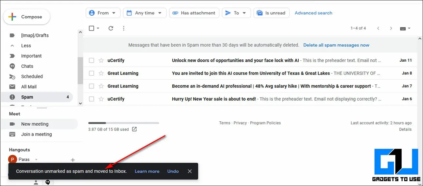423x186 pixels.
Task: Click the sidebar scroll down arrow
Action: (80, 103)
